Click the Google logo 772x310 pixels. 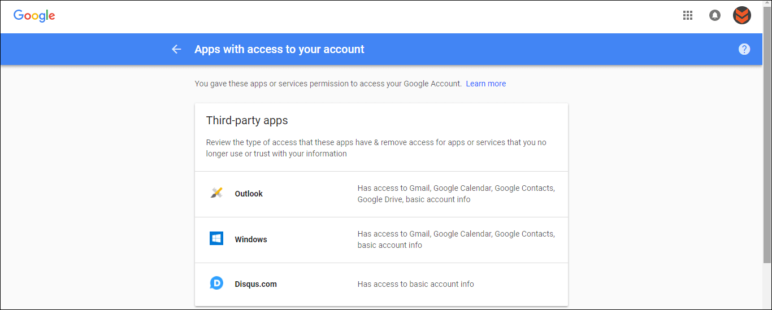(x=34, y=16)
